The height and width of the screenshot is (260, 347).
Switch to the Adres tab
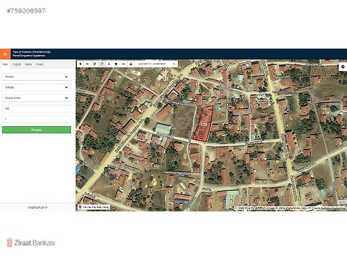point(28,64)
